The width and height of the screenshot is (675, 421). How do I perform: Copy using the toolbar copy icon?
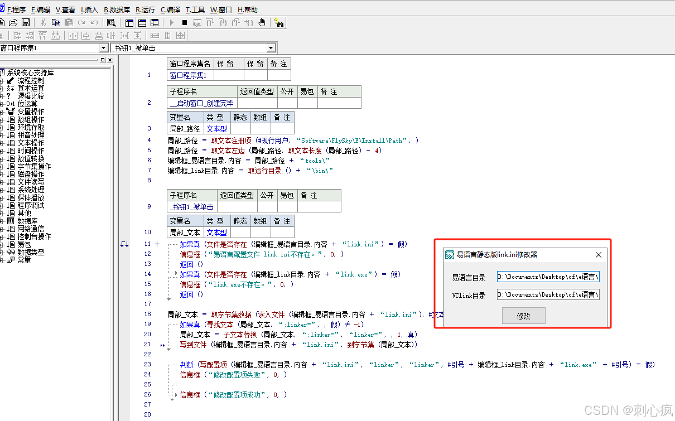pyautogui.click(x=56, y=22)
